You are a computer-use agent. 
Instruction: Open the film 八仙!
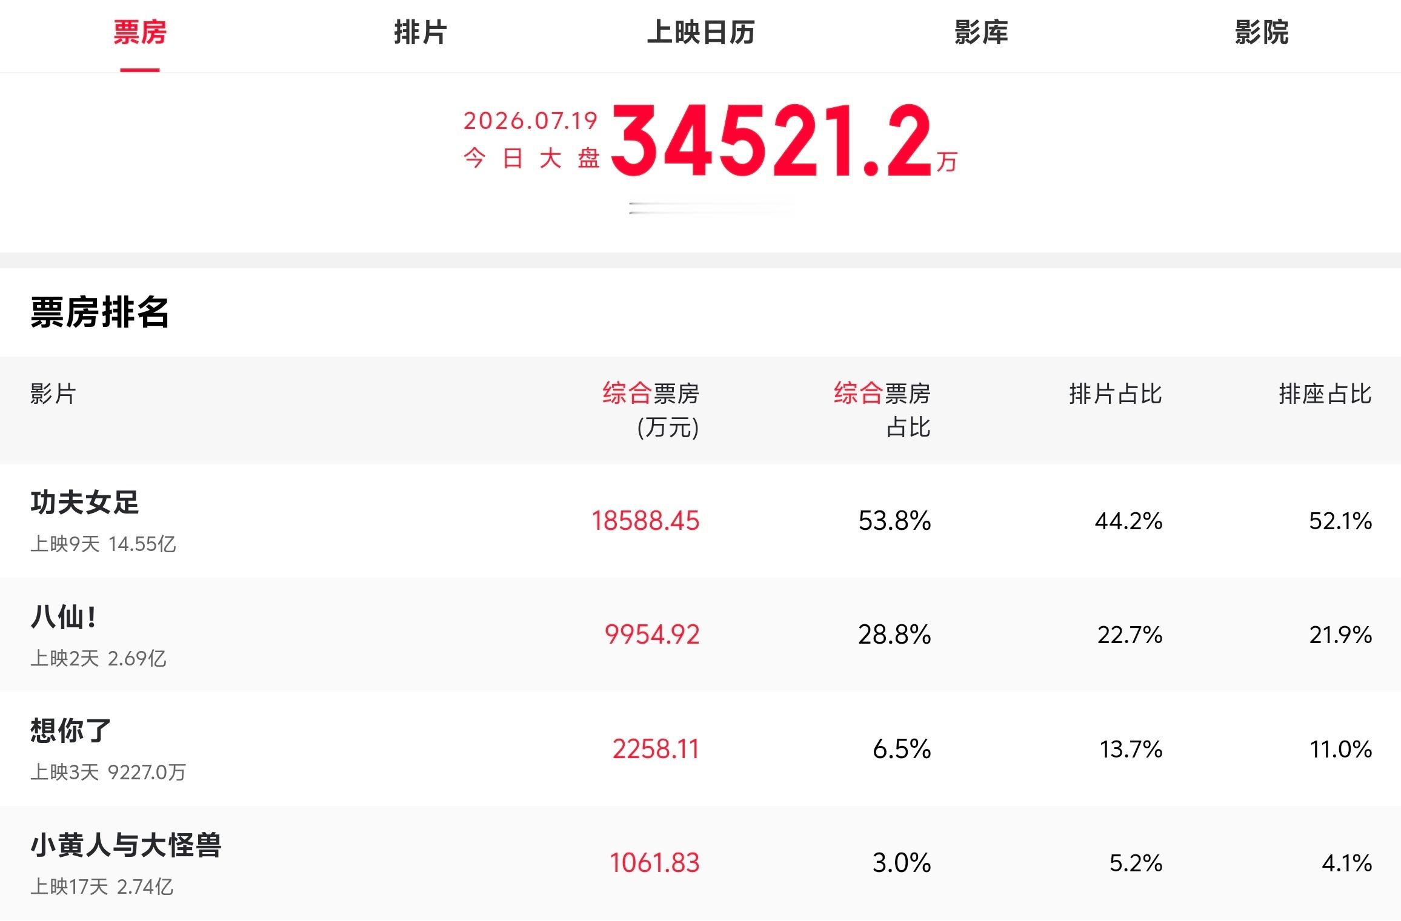(64, 617)
